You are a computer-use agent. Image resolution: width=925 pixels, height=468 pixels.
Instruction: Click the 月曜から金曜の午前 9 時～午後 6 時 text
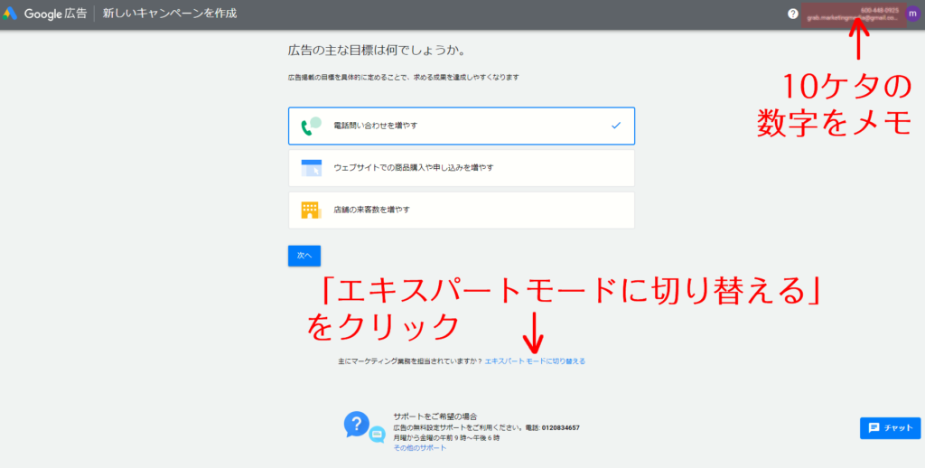point(446,438)
